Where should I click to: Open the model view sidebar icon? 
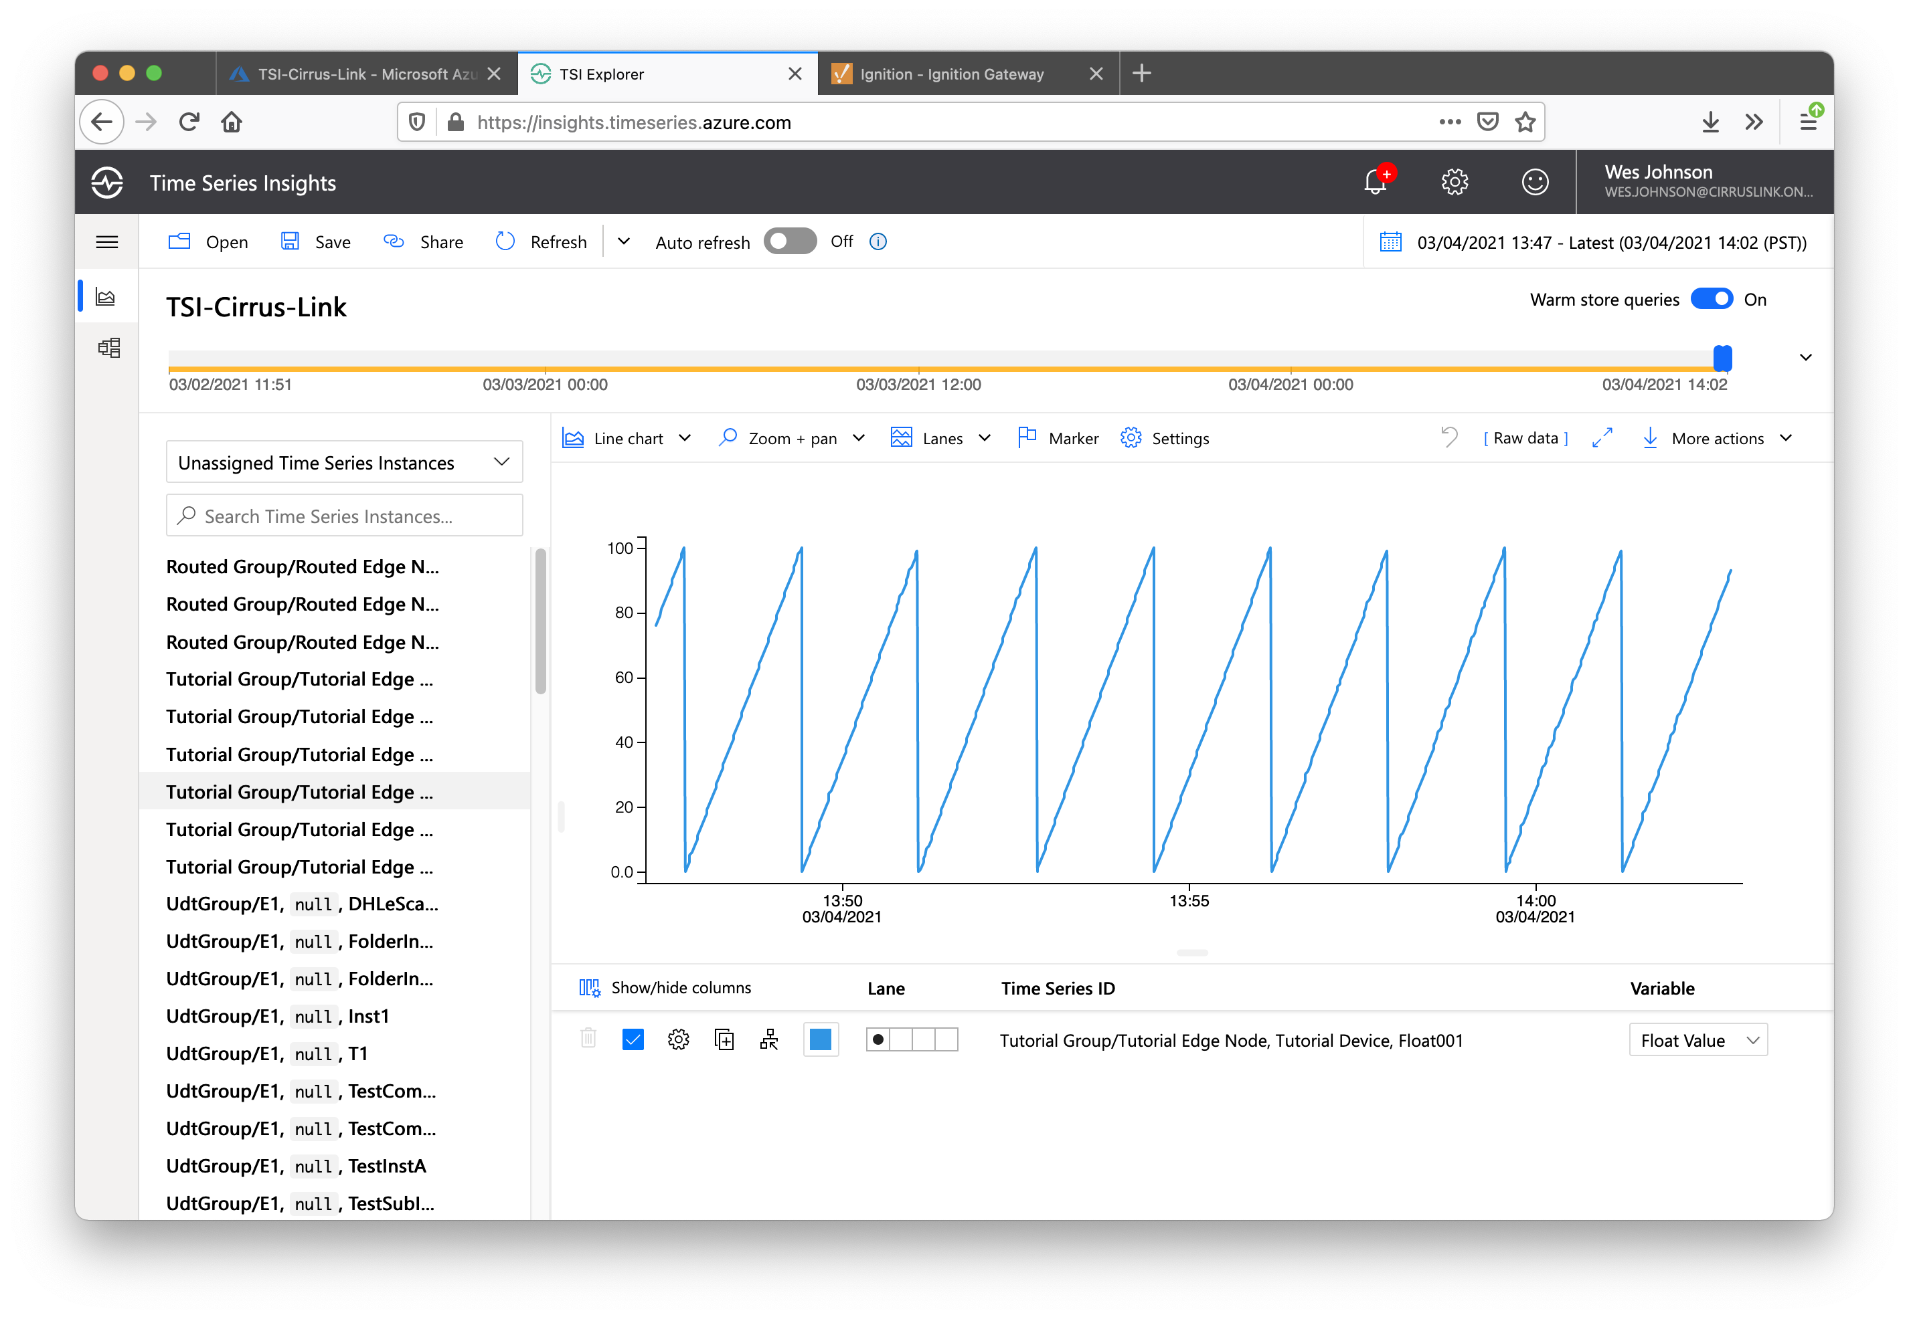108,347
